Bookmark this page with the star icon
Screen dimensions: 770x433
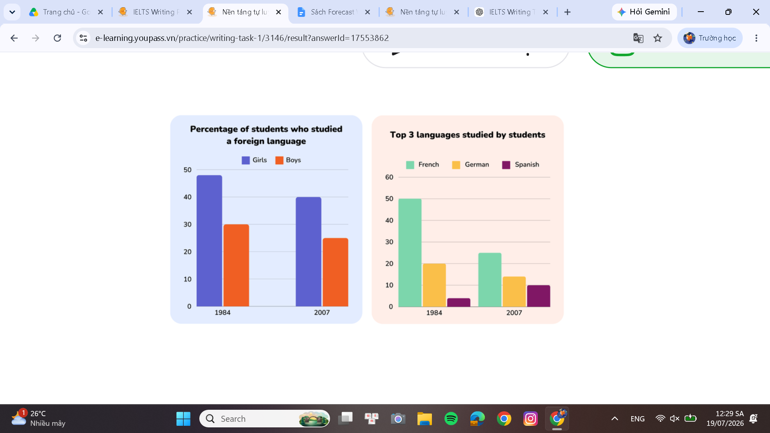658,38
